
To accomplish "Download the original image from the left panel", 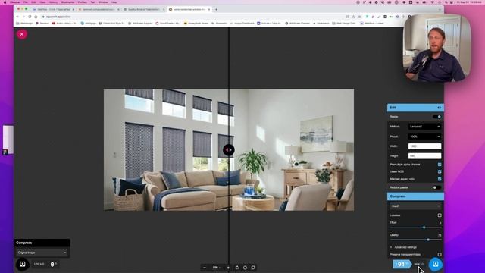I will point(22,265).
